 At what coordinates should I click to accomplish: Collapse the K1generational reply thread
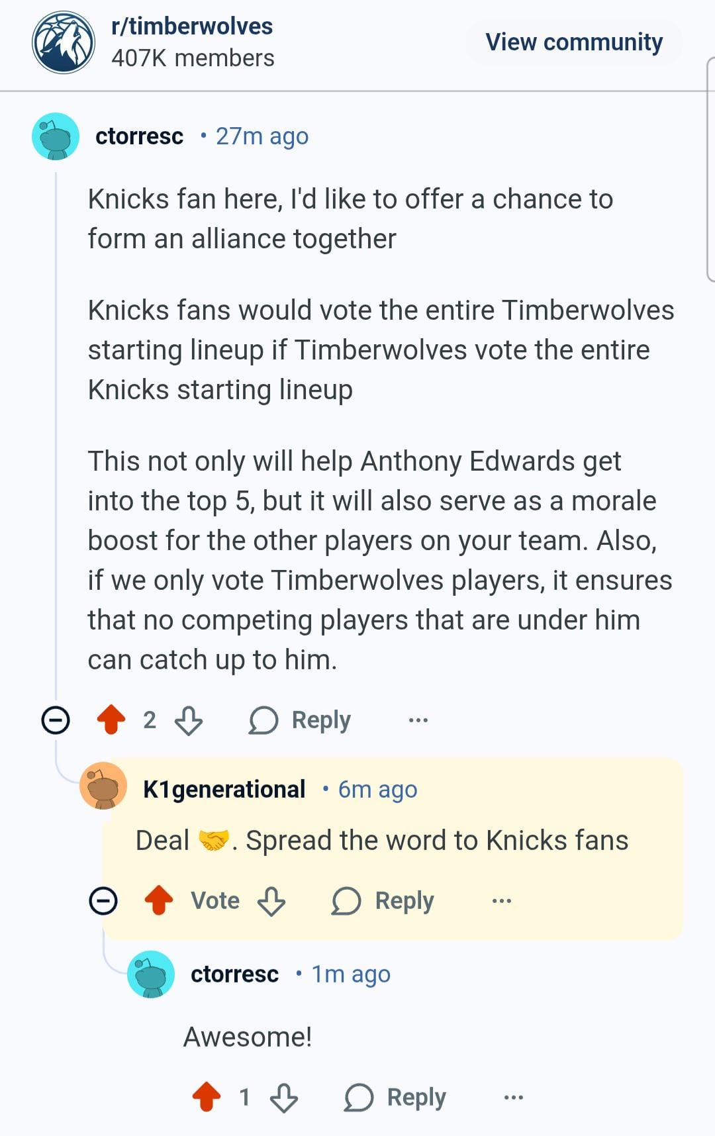click(103, 901)
